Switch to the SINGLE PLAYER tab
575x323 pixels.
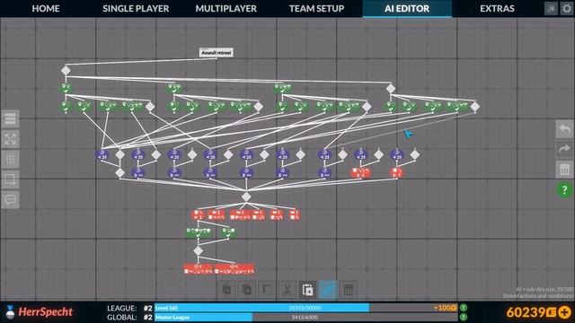point(136,8)
